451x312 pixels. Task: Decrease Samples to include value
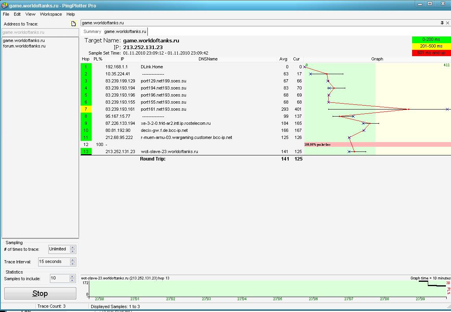coord(72,281)
